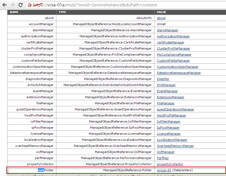Select the CustomizationSpecManager link

pos(177,67)
